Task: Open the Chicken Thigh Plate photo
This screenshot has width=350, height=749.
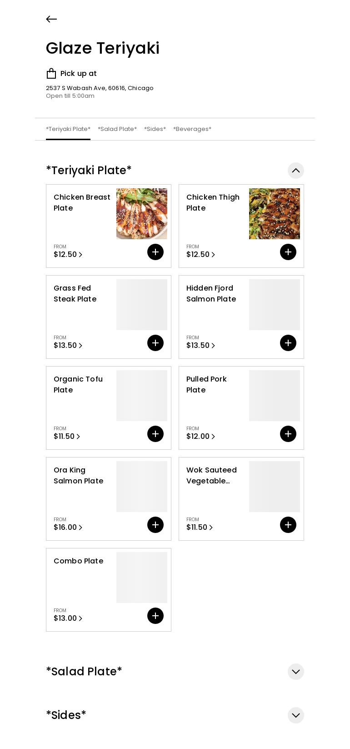Action: pos(275,214)
